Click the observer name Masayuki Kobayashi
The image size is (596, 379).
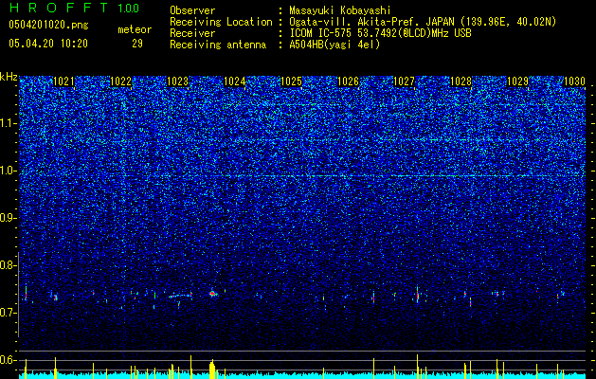coord(340,11)
